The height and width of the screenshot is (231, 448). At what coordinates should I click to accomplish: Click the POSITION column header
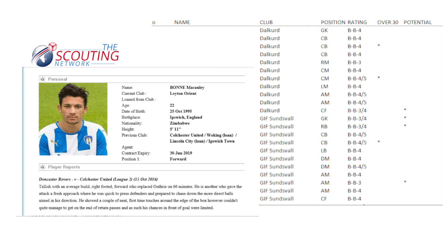point(333,22)
